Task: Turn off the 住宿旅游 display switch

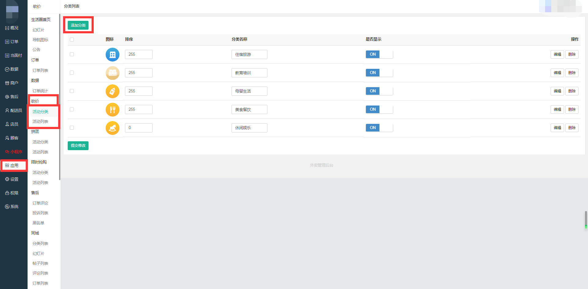Action: (379, 54)
